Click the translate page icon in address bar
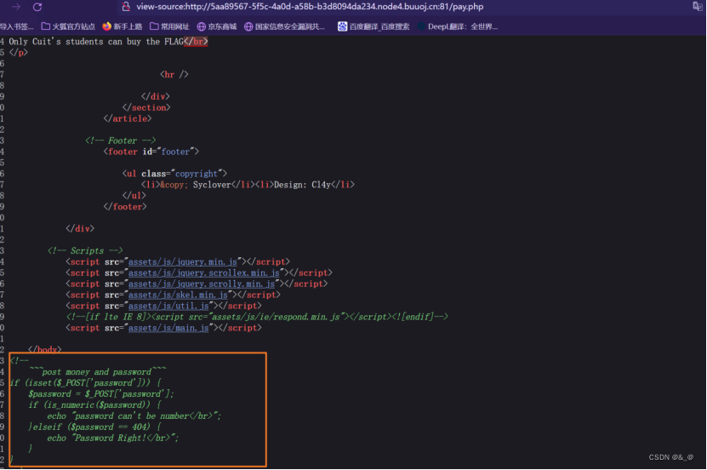This screenshot has width=707, height=470. (x=697, y=6)
